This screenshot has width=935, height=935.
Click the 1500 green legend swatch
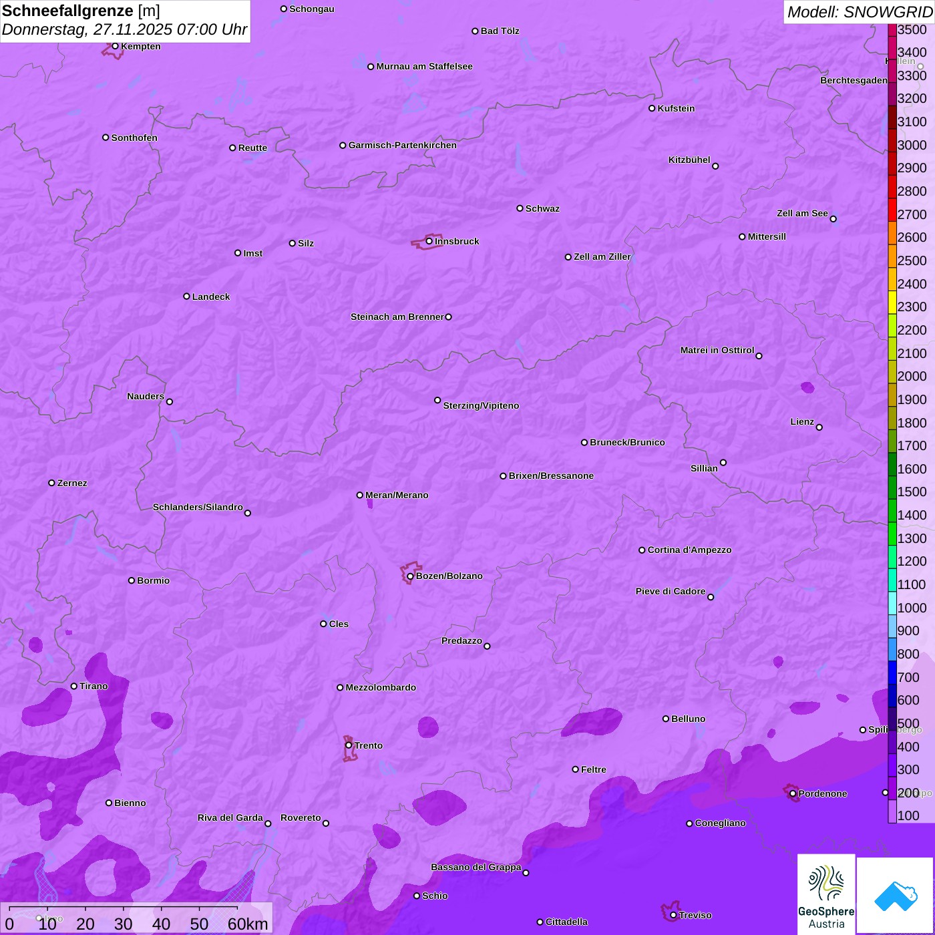pos(892,487)
